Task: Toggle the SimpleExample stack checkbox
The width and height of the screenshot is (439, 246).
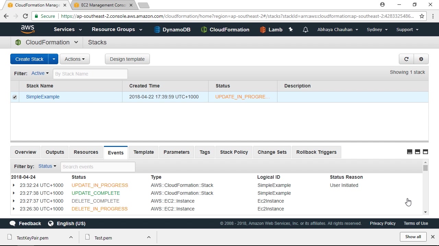Action: pos(15,97)
